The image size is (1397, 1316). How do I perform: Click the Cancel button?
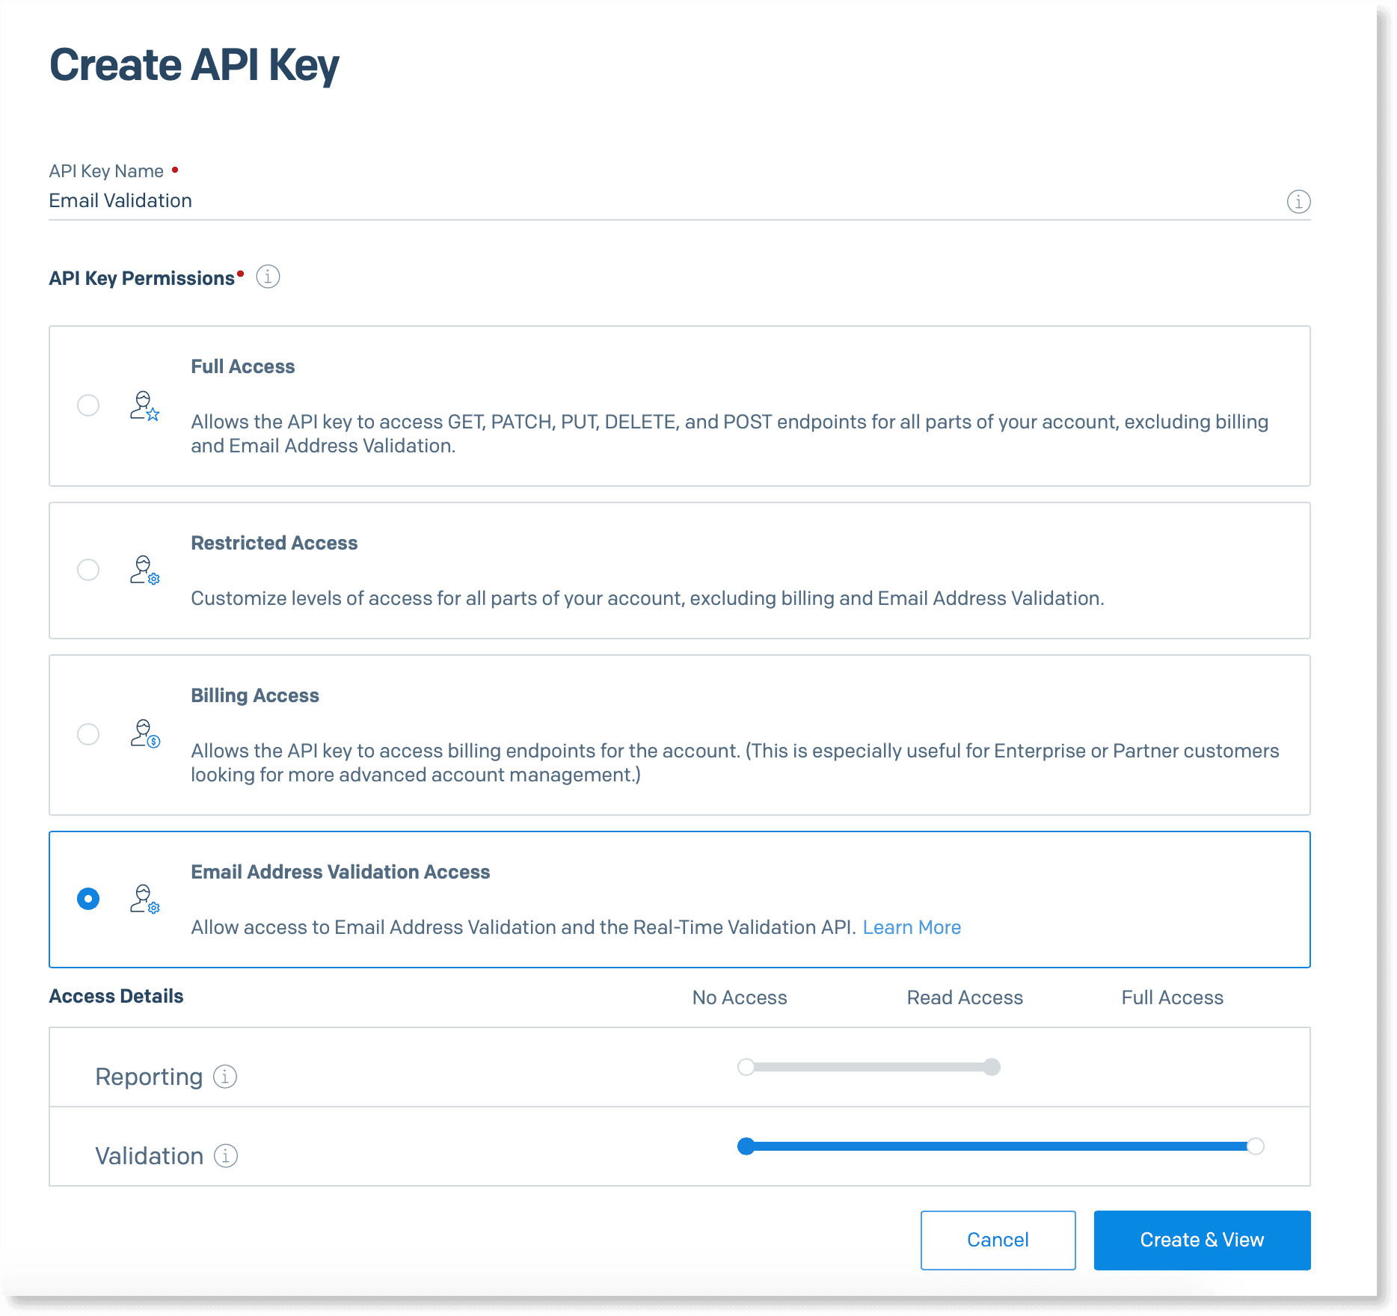click(x=998, y=1240)
